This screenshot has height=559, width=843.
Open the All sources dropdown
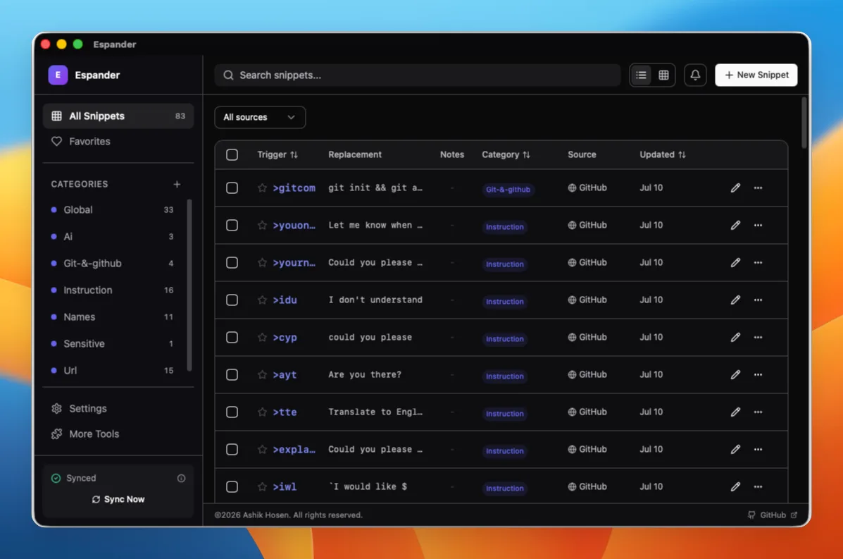click(260, 117)
